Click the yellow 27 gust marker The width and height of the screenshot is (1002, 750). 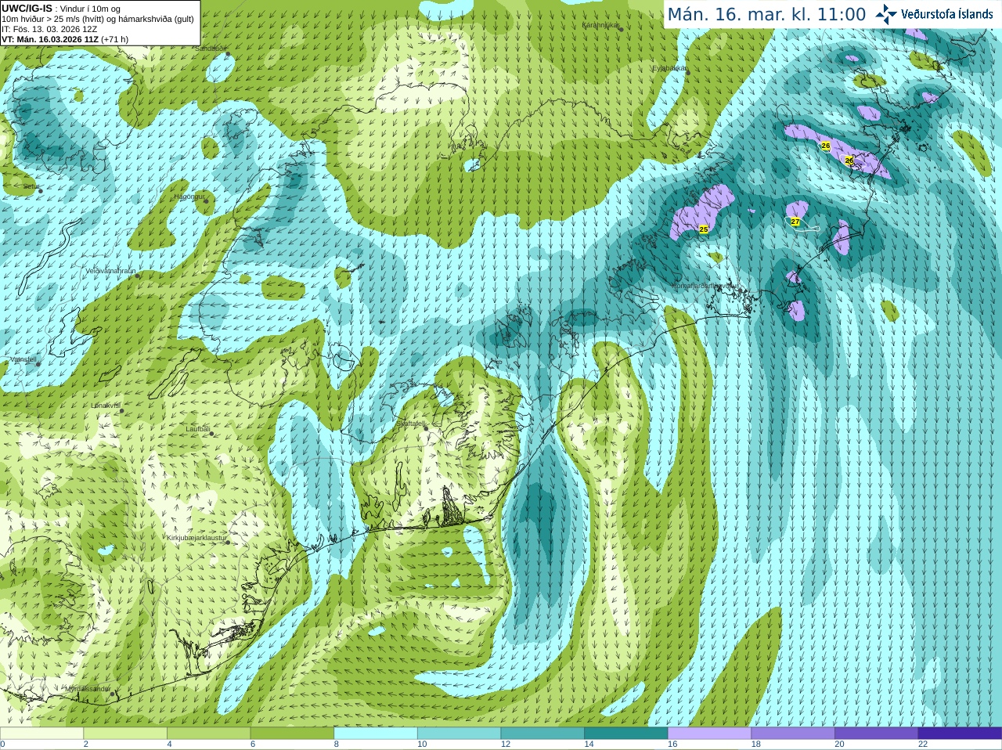coord(795,222)
